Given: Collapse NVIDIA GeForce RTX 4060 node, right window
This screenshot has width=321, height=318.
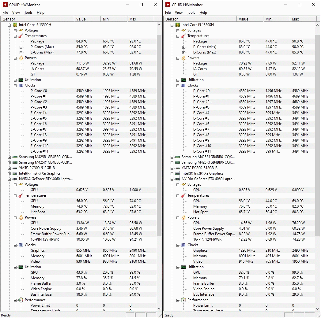Looking at the screenshot, I should click(x=172, y=179).
